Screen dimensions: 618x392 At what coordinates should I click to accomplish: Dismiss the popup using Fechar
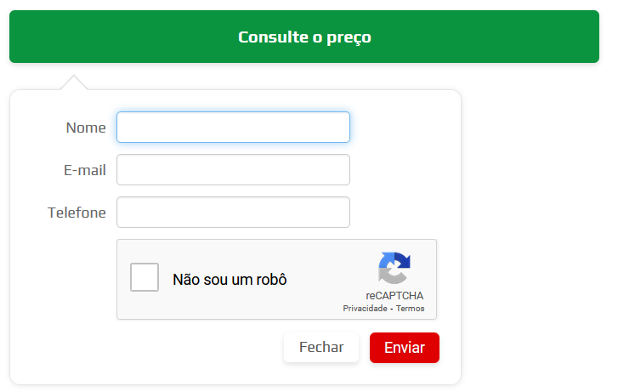click(x=321, y=348)
